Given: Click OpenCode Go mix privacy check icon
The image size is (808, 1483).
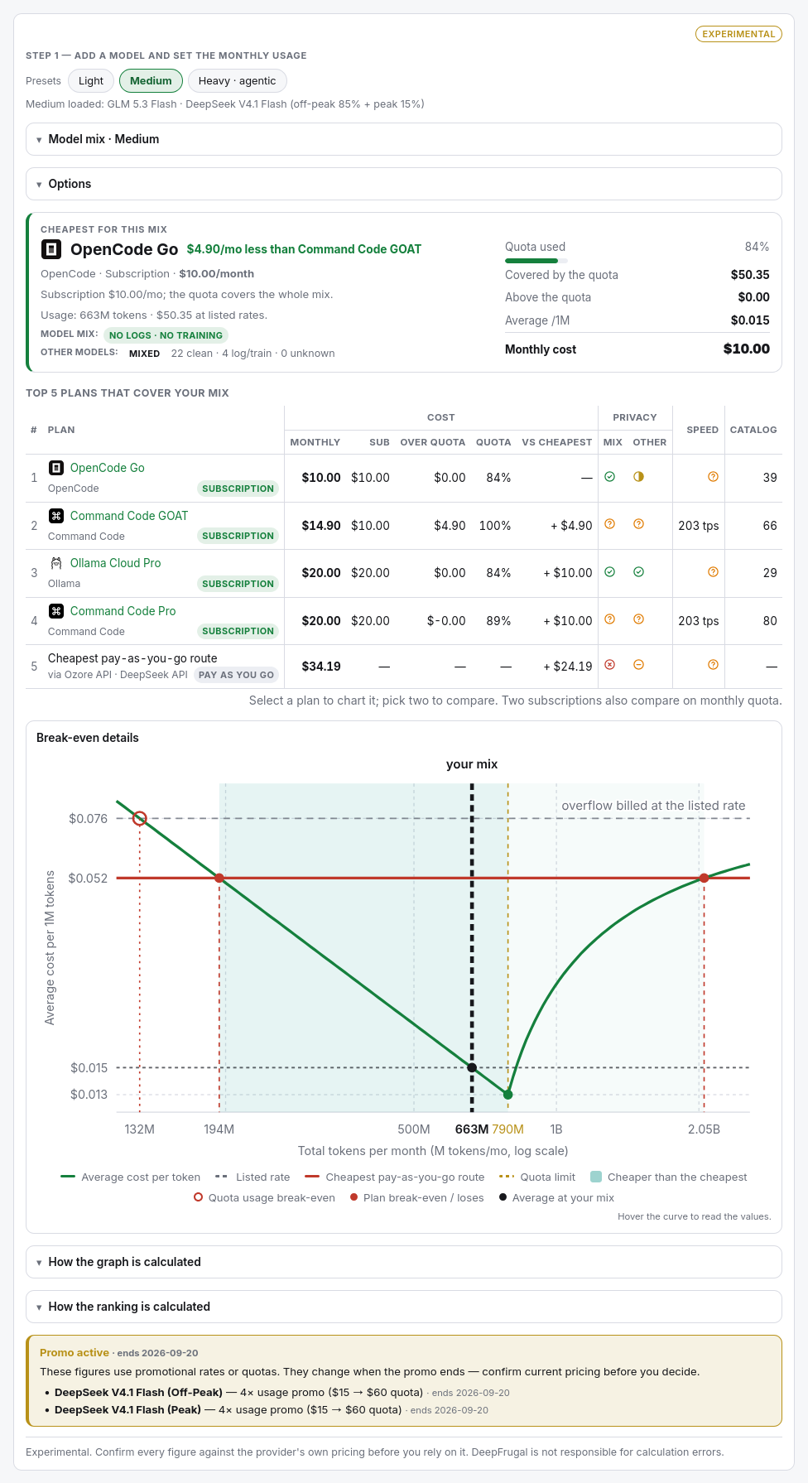Looking at the screenshot, I should (x=610, y=477).
